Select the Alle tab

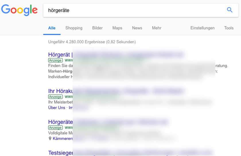pos(52,28)
